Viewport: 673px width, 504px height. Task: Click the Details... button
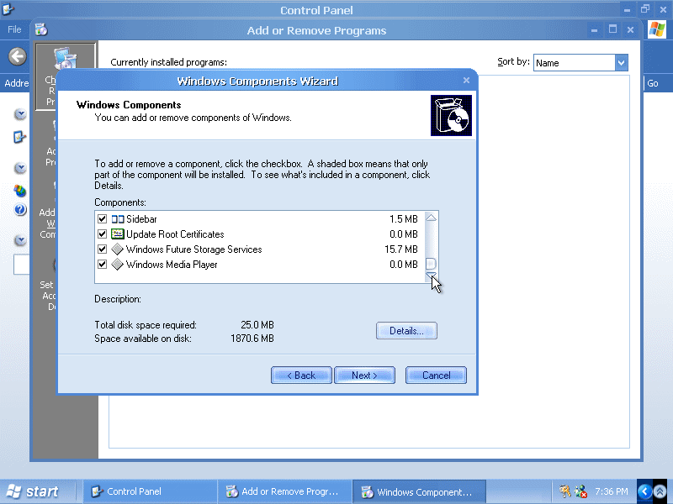(x=406, y=331)
